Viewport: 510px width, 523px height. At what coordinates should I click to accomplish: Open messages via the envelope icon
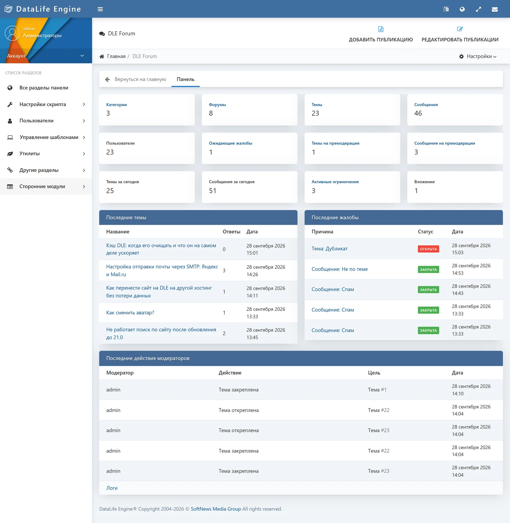[495, 9]
